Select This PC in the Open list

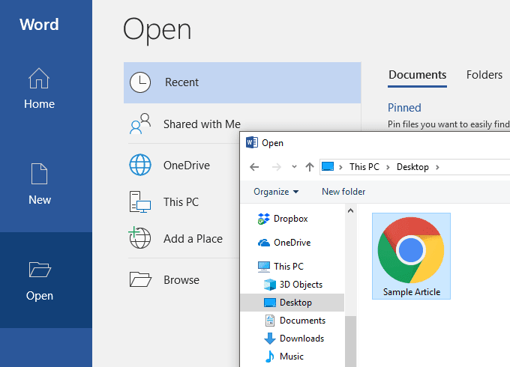click(181, 202)
